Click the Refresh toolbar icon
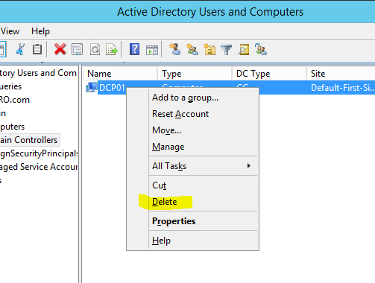This screenshot has height=283, width=375. pos(95,49)
